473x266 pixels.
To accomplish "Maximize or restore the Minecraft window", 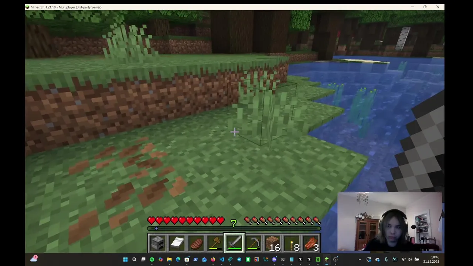I will [x=425, y=7].
